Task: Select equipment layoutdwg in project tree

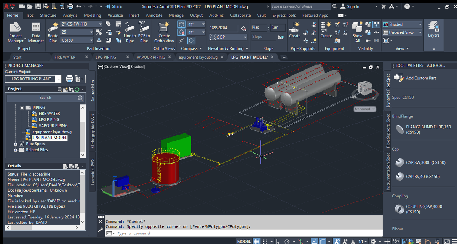Action: (x=52, y=132)
